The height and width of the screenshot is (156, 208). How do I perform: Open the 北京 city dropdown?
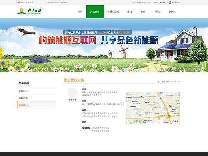tap(30, 2)
